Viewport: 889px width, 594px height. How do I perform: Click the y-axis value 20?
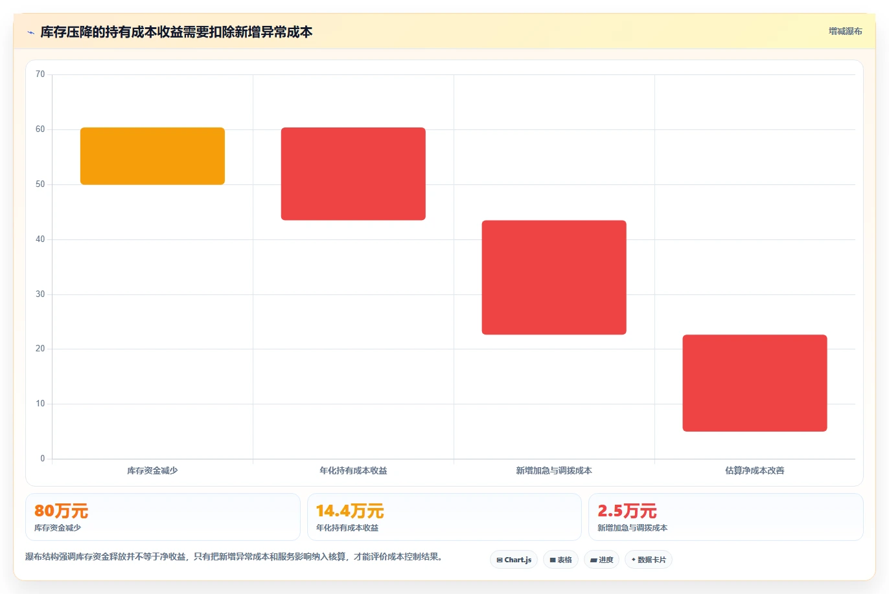pyautogui.click(x=40, y=349)
